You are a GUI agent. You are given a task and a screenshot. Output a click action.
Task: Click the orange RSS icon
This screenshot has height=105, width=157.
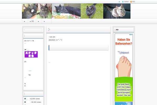click(131, 2)
